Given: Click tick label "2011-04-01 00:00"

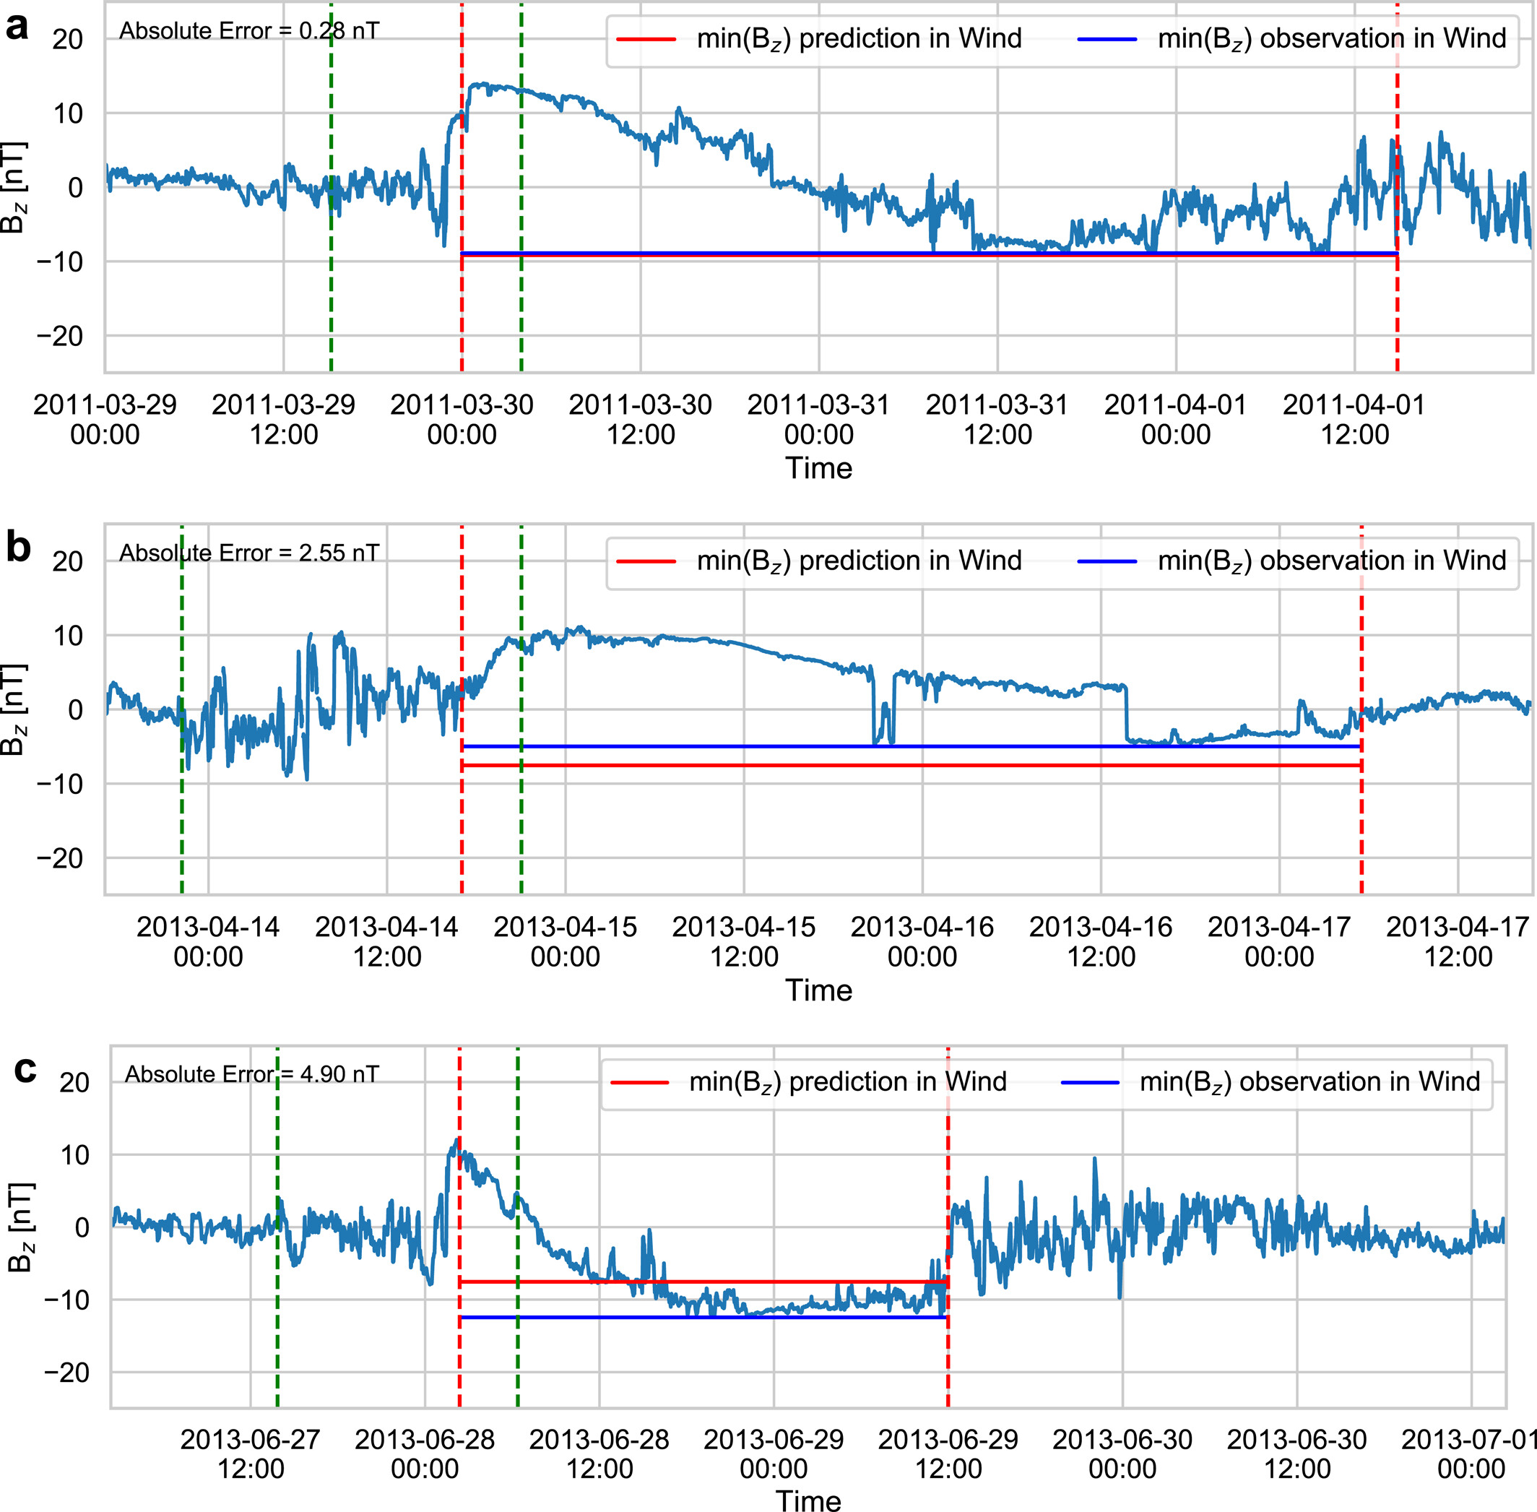Looking at the screenshot, I should [x=1176, y=419].
